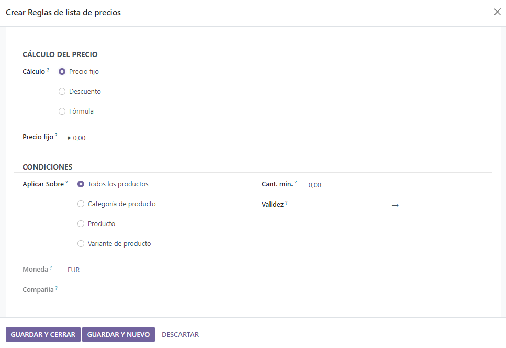Close the dialog with the X icon

click(x=497, y=12)
